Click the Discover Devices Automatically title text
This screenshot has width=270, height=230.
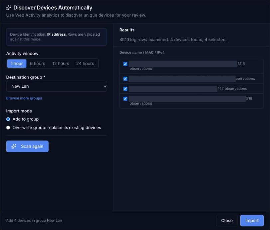coord(53,8)
